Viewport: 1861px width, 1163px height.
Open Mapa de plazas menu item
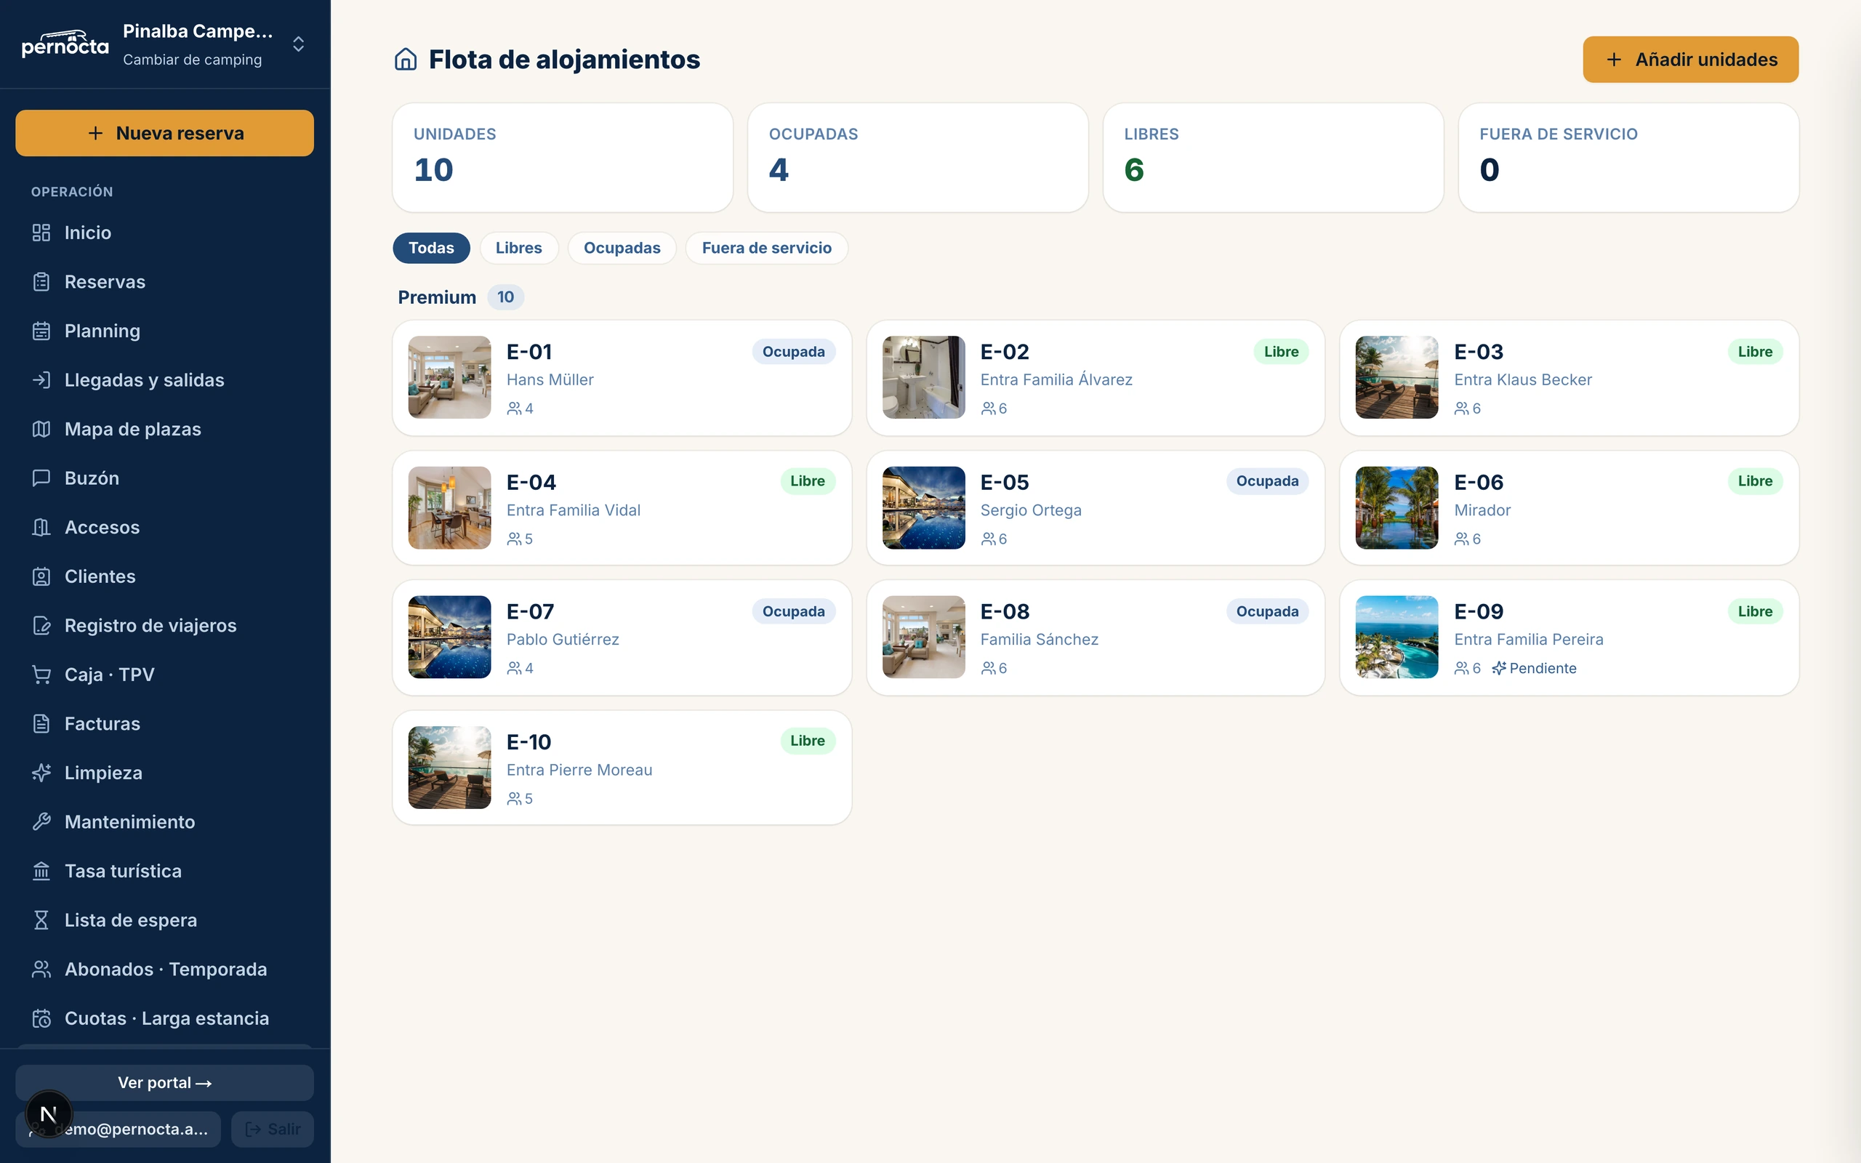164,429
